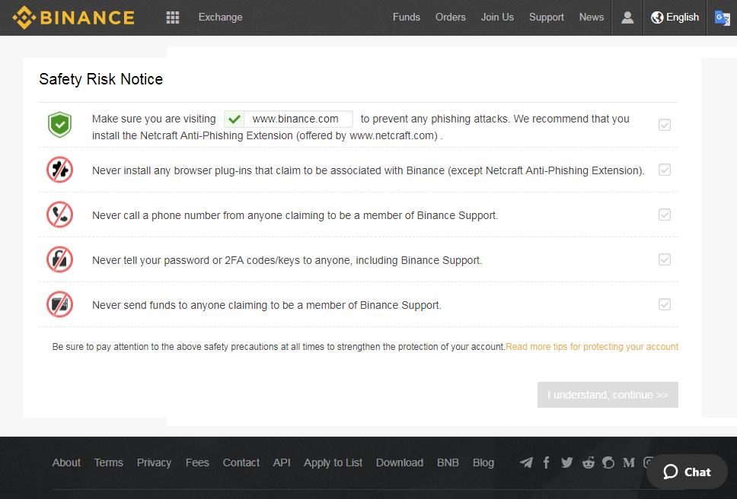
Task: Open the Contact footer link
Action: point(241,462)
